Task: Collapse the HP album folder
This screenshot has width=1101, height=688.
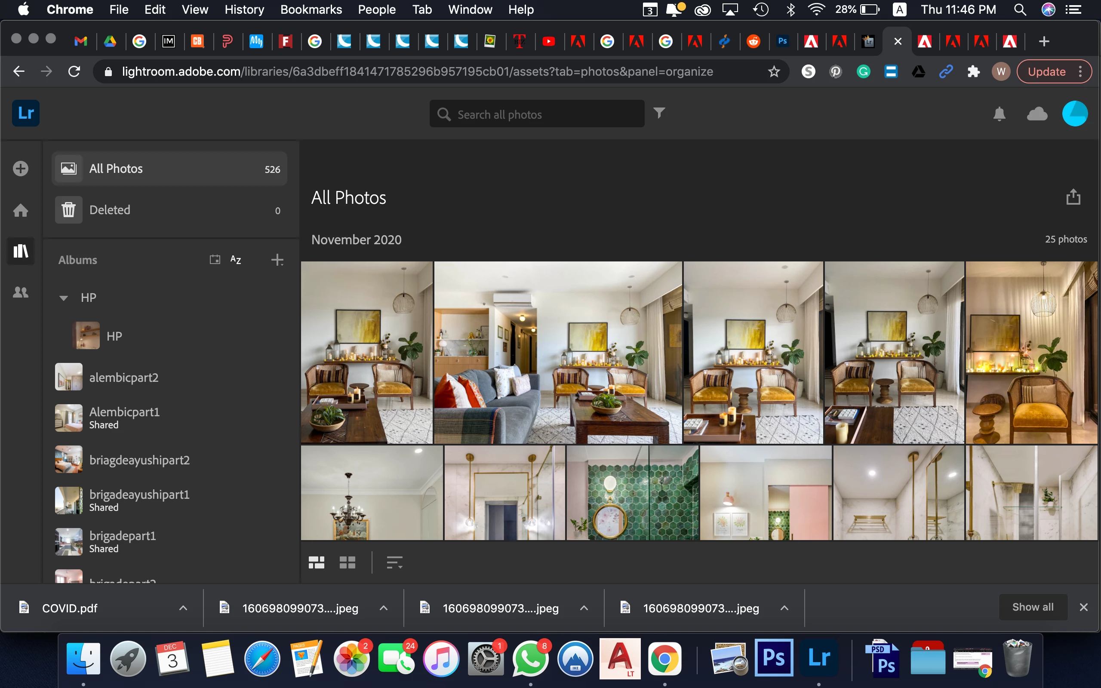Action: point(64,298)
